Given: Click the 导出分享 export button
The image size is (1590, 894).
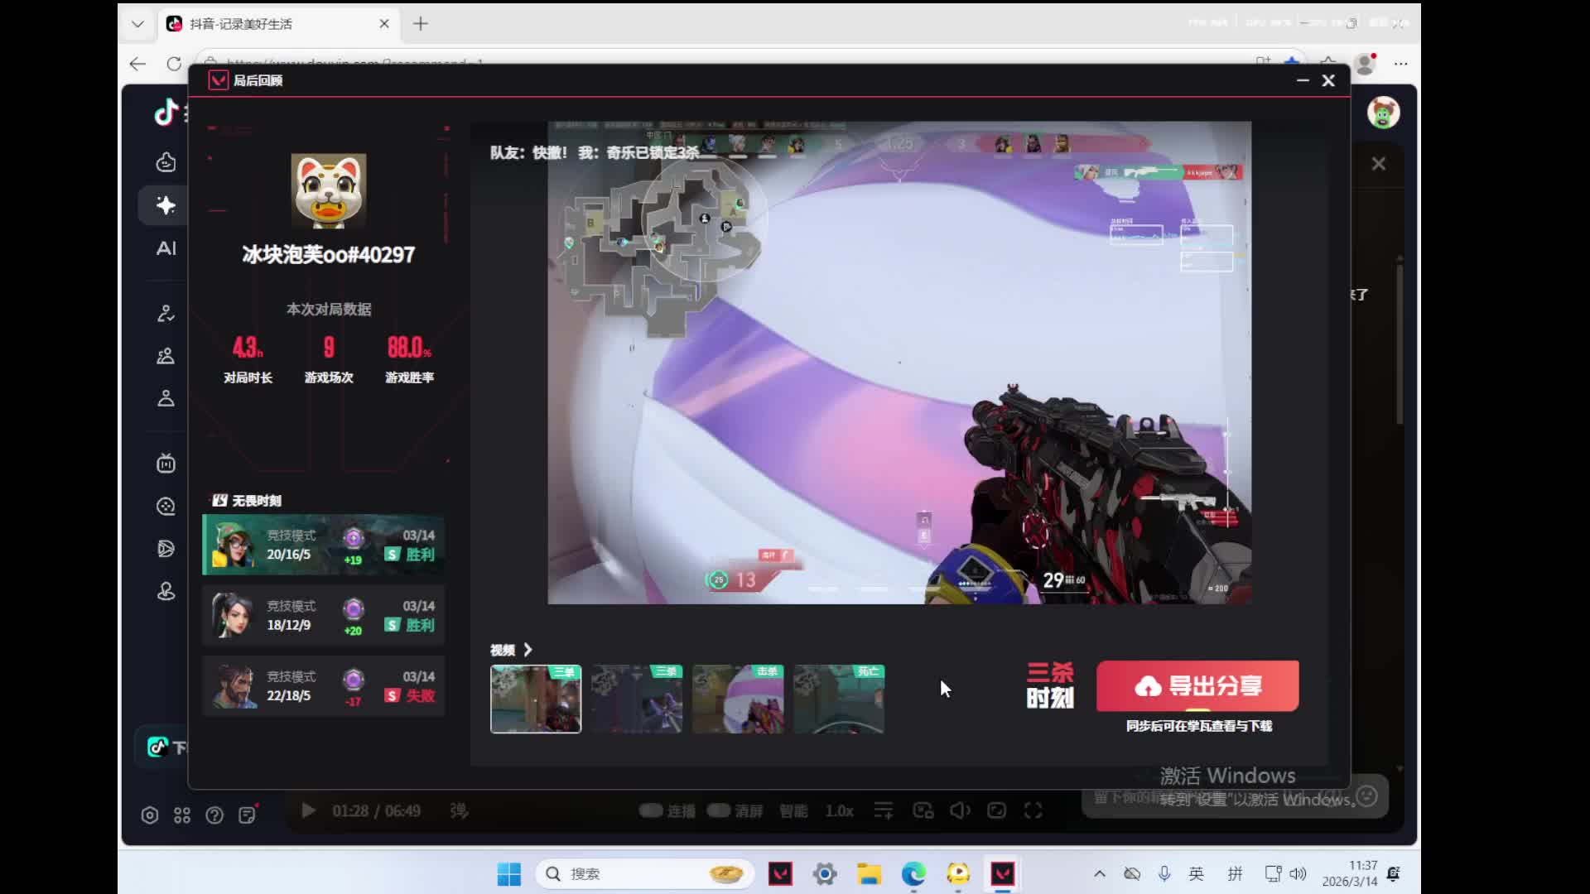Looking at the screenshot, I should (x=1197, y=685).
